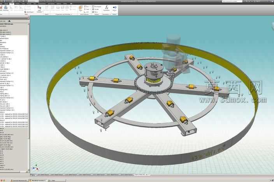Screen dimensions: 274x182
Task: Choose the Circular pattern tool
Action: pos(95,9)
